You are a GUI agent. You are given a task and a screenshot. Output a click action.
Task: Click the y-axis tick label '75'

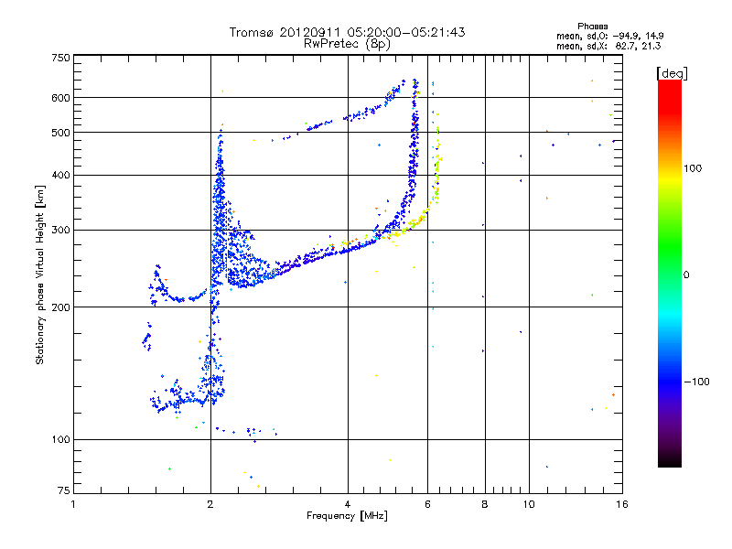click(x=64, y=490)
